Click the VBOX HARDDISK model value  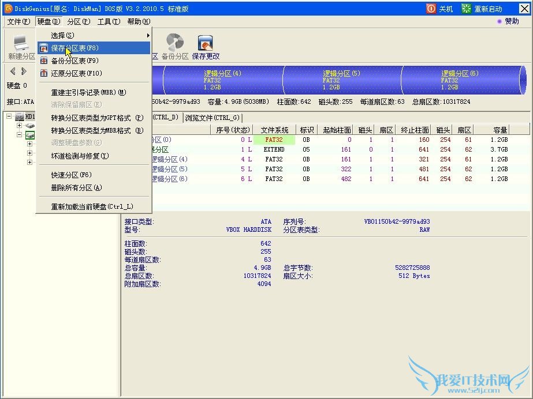(x=248, y=229)
